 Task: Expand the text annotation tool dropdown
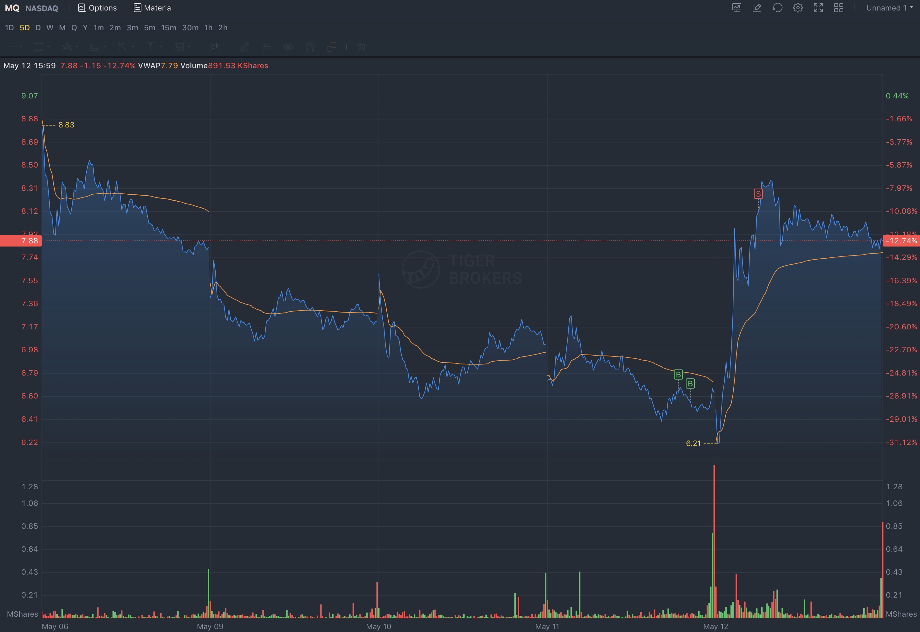point(189,47)
